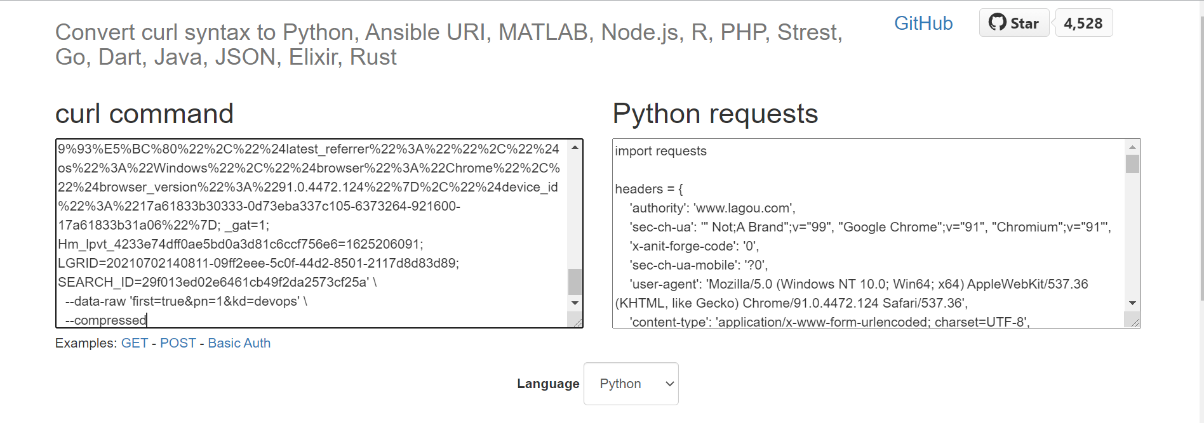
Task: Click the Python output resize handle
Action: 1135,322
